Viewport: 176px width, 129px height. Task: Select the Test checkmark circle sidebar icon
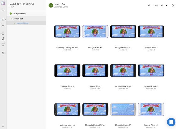point(3,19)
